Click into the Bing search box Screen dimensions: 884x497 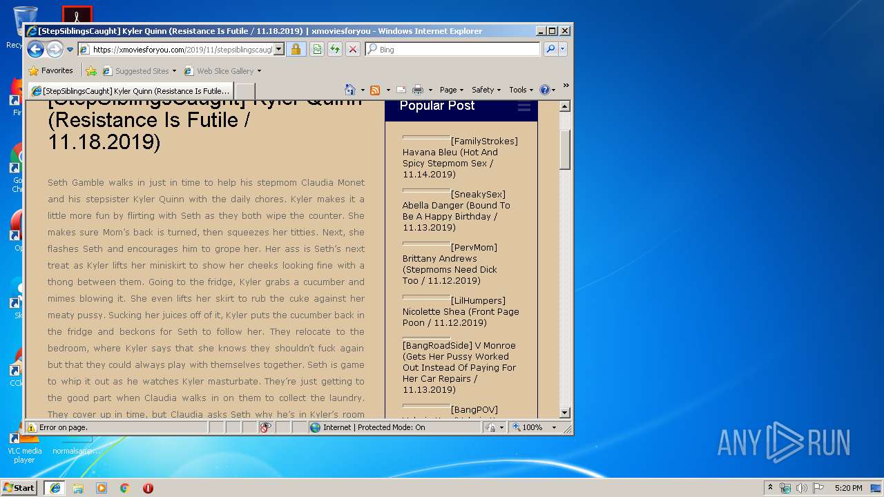coord(453,50)
